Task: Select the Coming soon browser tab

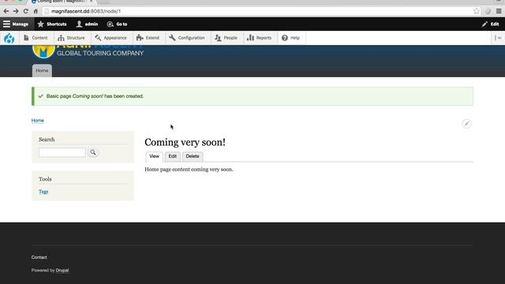Action: [62, 2]
